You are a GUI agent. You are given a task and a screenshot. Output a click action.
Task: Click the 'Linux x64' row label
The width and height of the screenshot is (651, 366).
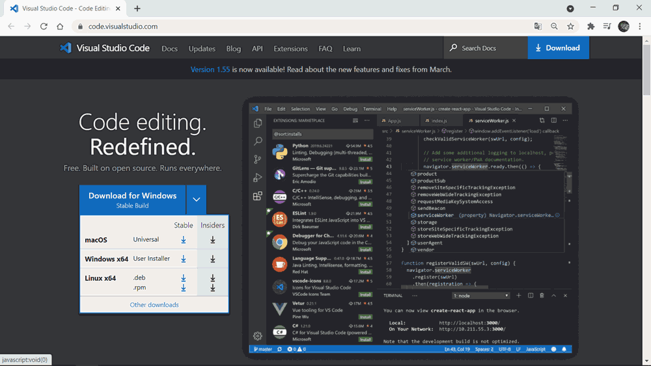click(x=100, y=278)
